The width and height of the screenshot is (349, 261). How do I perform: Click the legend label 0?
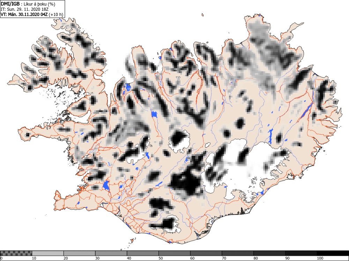(x=1, y=258)
